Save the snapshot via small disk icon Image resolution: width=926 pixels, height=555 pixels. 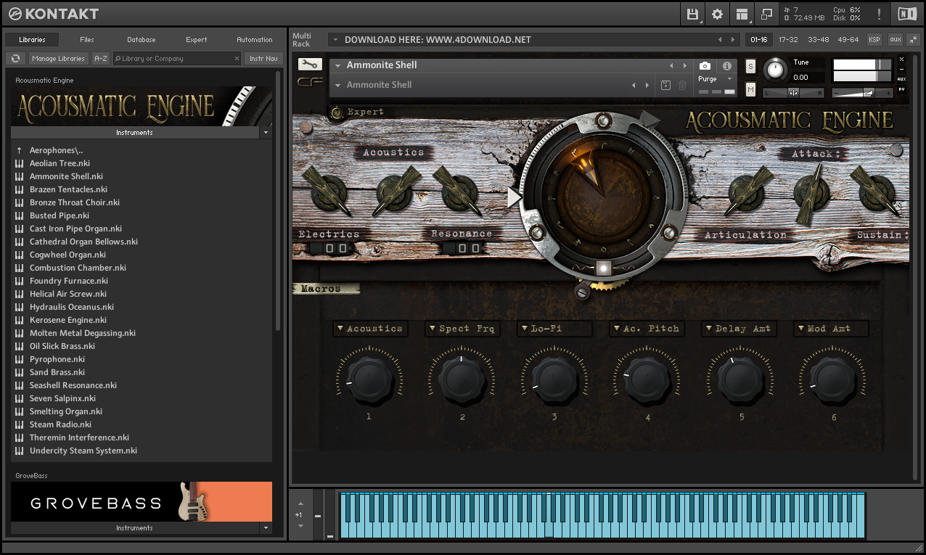click(666, 85)
